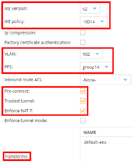Screen dimensions: 135x166
Task: Uncheck the Pre-connect checkbox
Action: pos(83,91)
